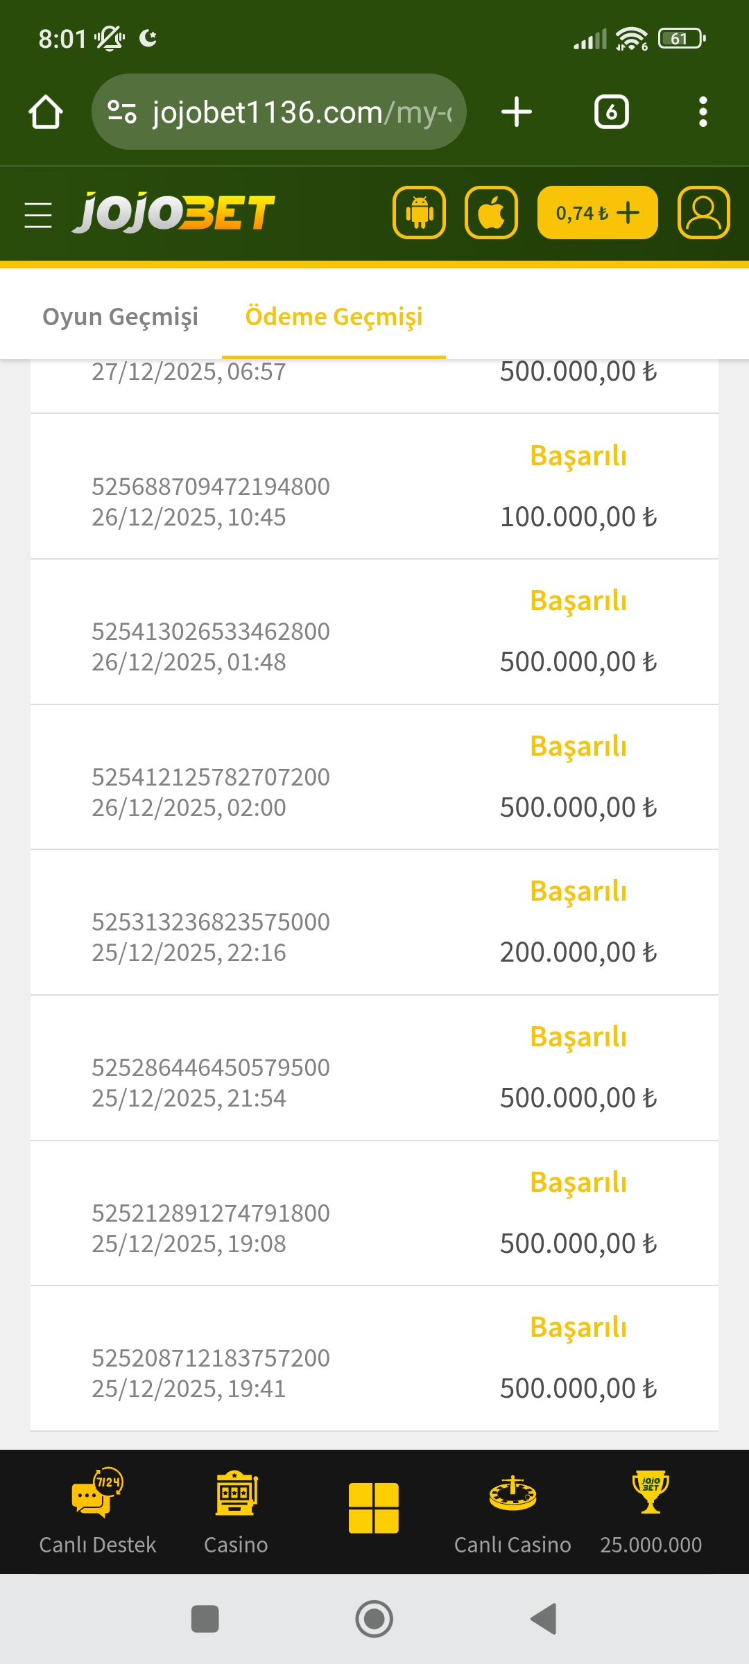Select the 100.000,00 ₺ payment entry
This screenshot has width=749, height=1664.
coord(374,487)
